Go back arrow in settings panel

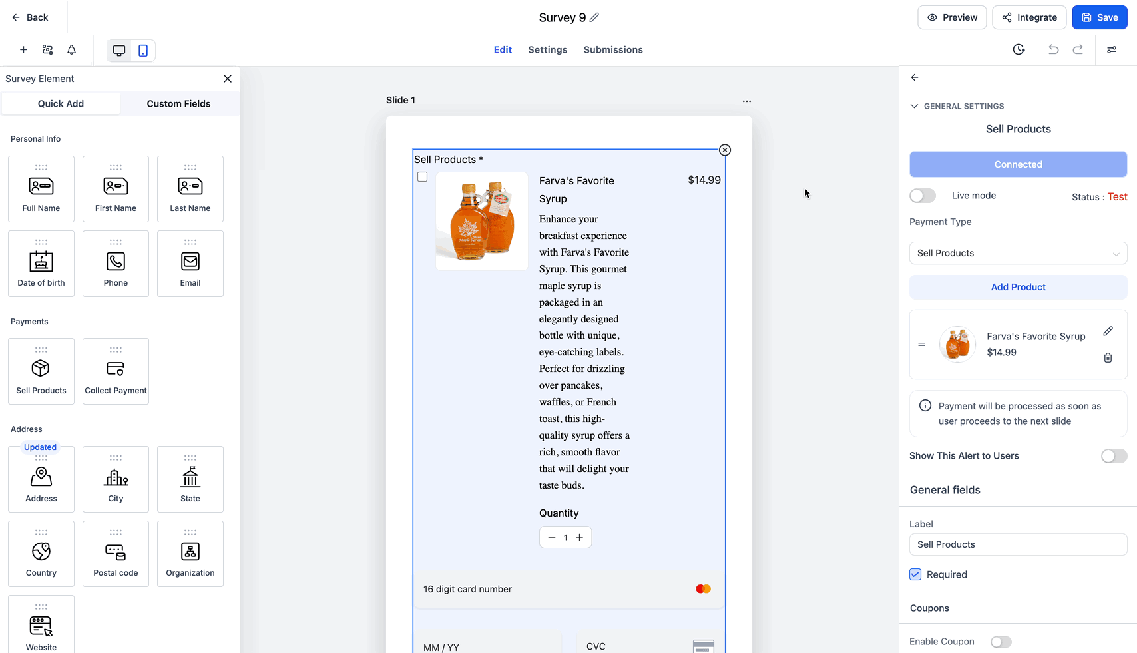coord(915,77)
